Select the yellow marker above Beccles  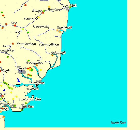49,7
